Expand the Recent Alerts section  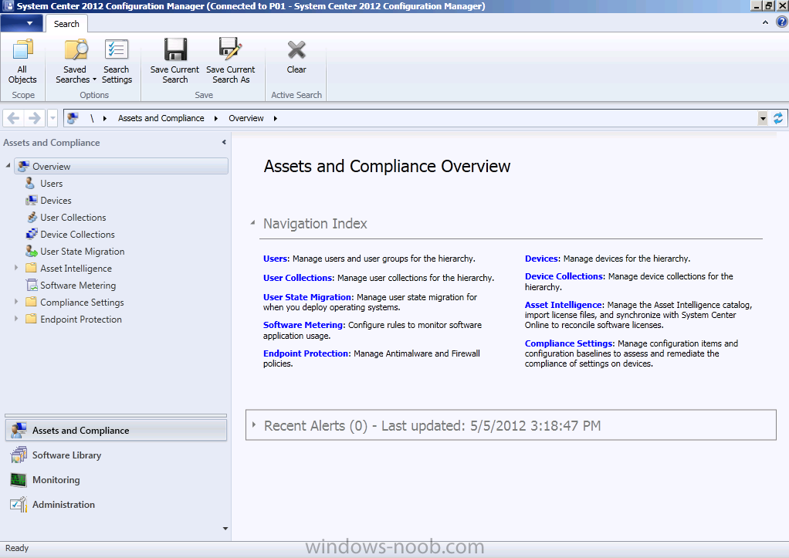(253, 425)
